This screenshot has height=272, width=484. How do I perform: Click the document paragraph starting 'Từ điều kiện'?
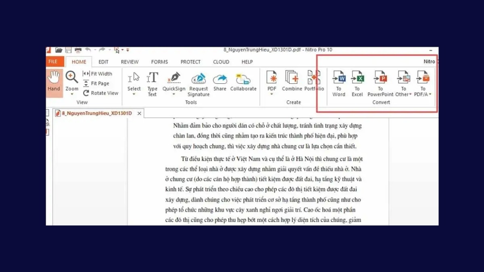[x=264, y=189]
